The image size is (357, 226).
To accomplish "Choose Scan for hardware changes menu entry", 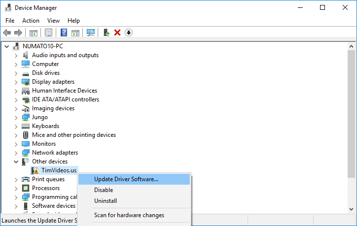I will (x=134, y=215).
